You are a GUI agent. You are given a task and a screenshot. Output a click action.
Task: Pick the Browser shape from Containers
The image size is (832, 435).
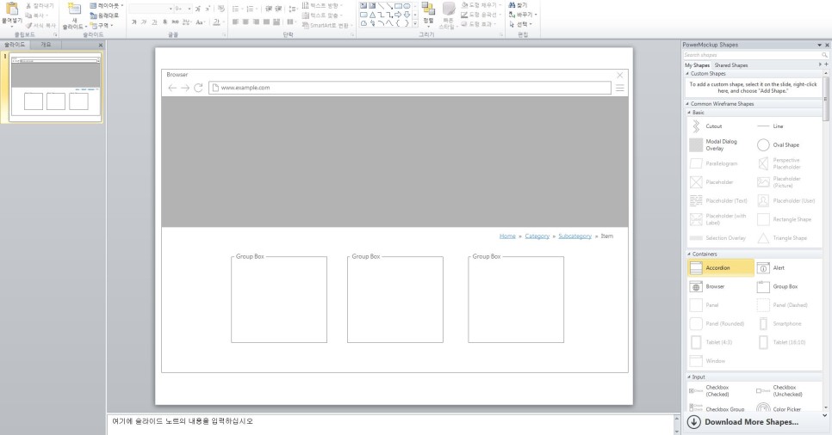point(720,286)
